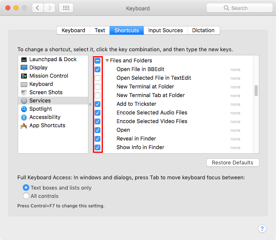
Task: Click the Accessibility icon
Action: coord(24,117)
